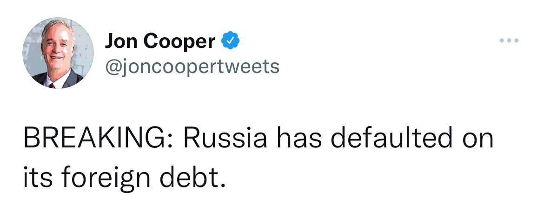544x213 pixels.
Task: Click the word its starting the second line
Action: (x=37, y=177)
